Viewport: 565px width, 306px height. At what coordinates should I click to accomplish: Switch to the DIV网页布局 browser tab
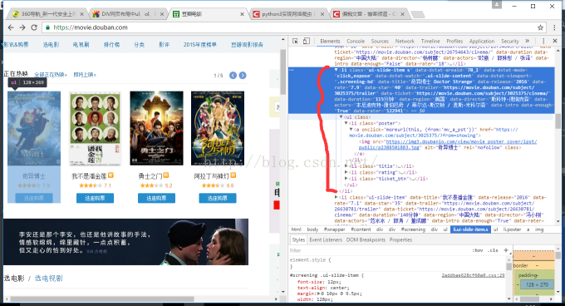(x=127, y=14)
